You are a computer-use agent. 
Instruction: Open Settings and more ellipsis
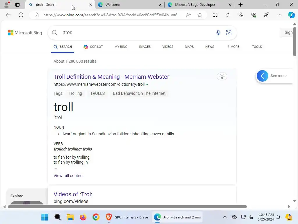(x=279, y=15)
